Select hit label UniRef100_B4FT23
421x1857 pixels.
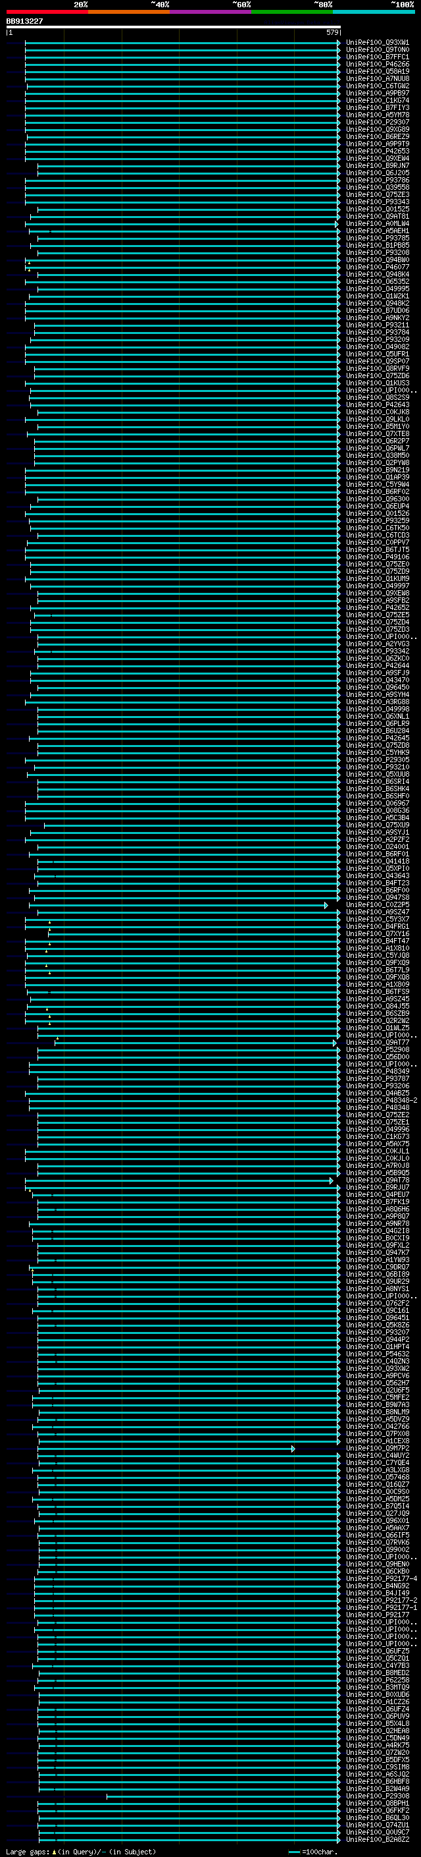pyautogui.click(x=378, y=883)
